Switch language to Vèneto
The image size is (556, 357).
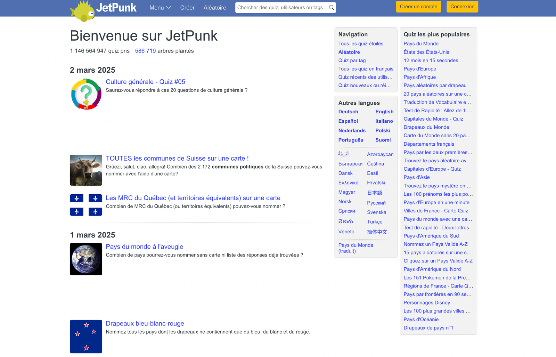coord(346,232)
